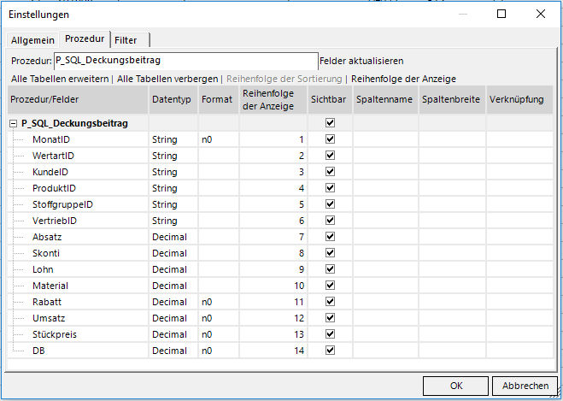The width and height of the screenshot is (563, 401).
Task: Click Alle Tabellen verbergen
Action: [x=167, y=78]
